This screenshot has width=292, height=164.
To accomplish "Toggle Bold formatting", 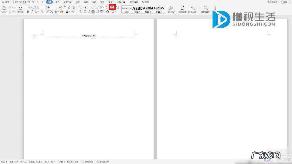I will 28,12.
